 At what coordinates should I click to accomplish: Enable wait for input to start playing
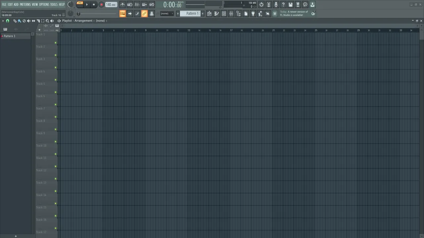pos(130,5)
